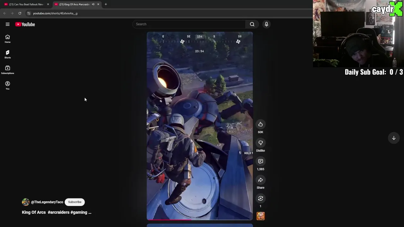
Task: View site information icon in address bar
Action: pos(29,13)
